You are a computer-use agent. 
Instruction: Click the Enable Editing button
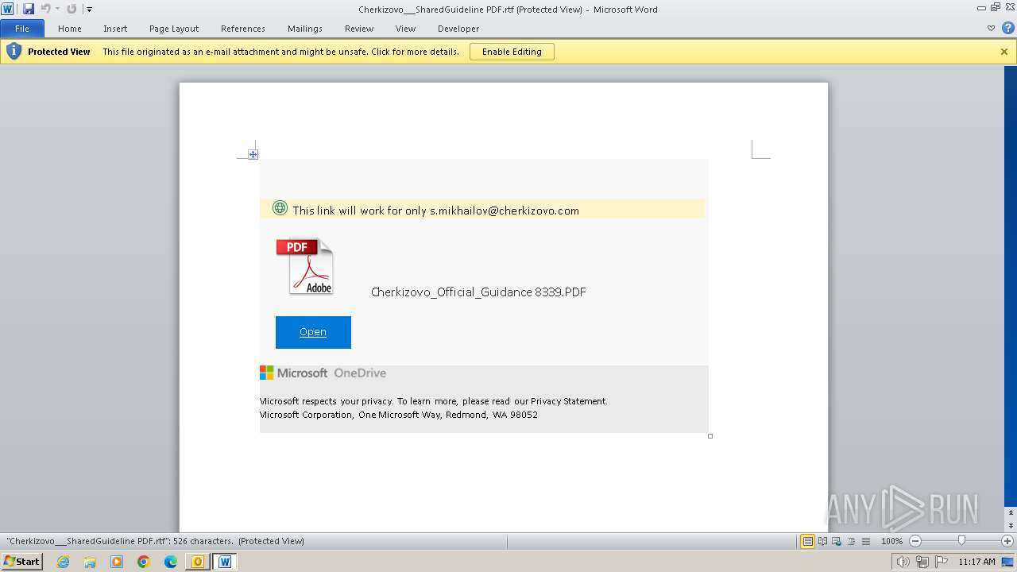[512, 52]
